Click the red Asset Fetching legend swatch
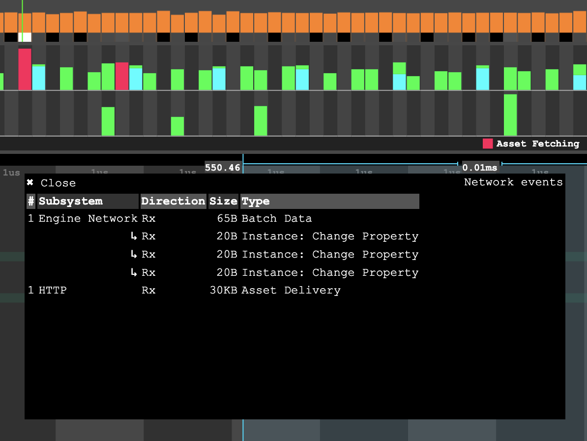The image size is (587, 441). [x=487, y=144]
